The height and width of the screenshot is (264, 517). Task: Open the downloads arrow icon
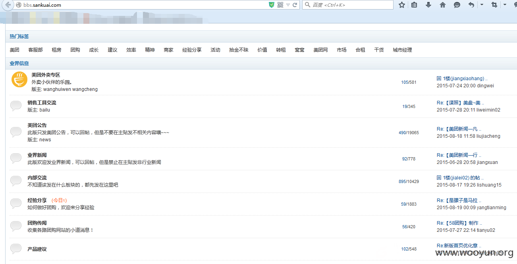point(428,5)
